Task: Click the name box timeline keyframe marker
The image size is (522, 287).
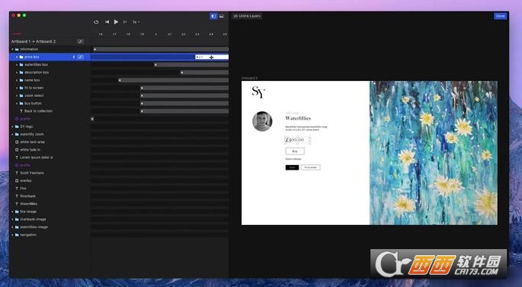Action: tap(120, 80)
